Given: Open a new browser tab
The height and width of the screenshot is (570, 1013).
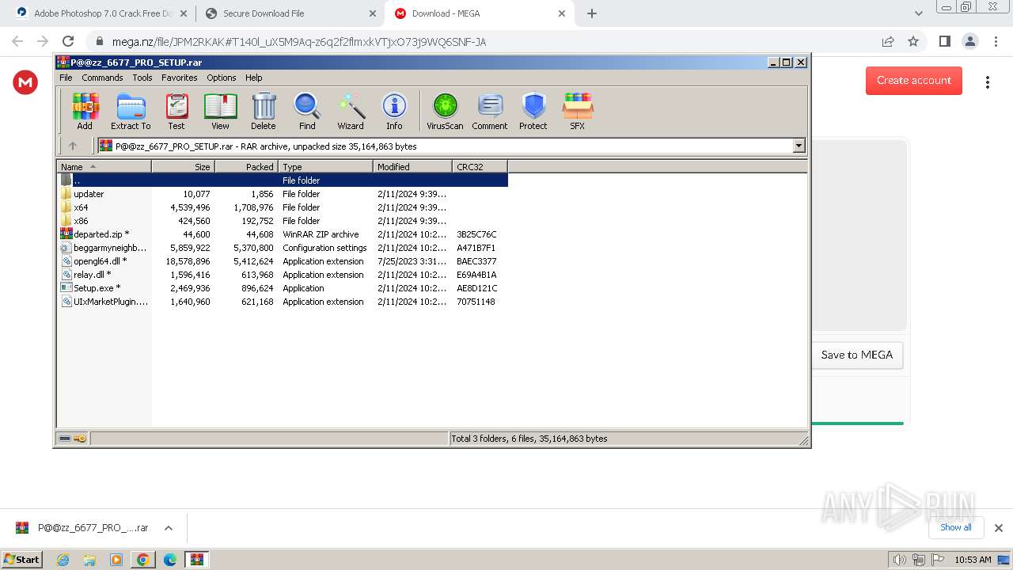Looking at the screenshot, I should (592, 13).
